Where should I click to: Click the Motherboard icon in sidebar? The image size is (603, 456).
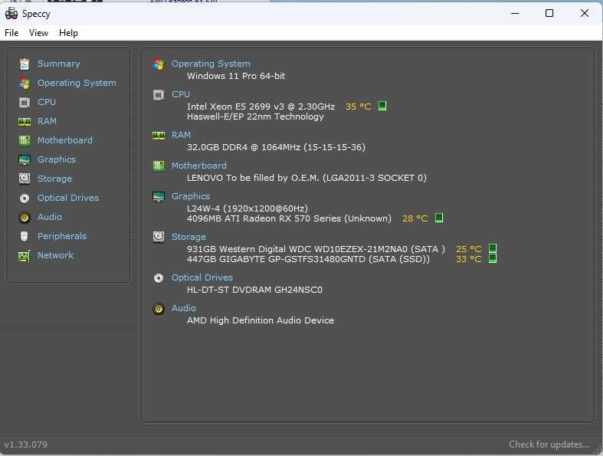coord(25,140)
